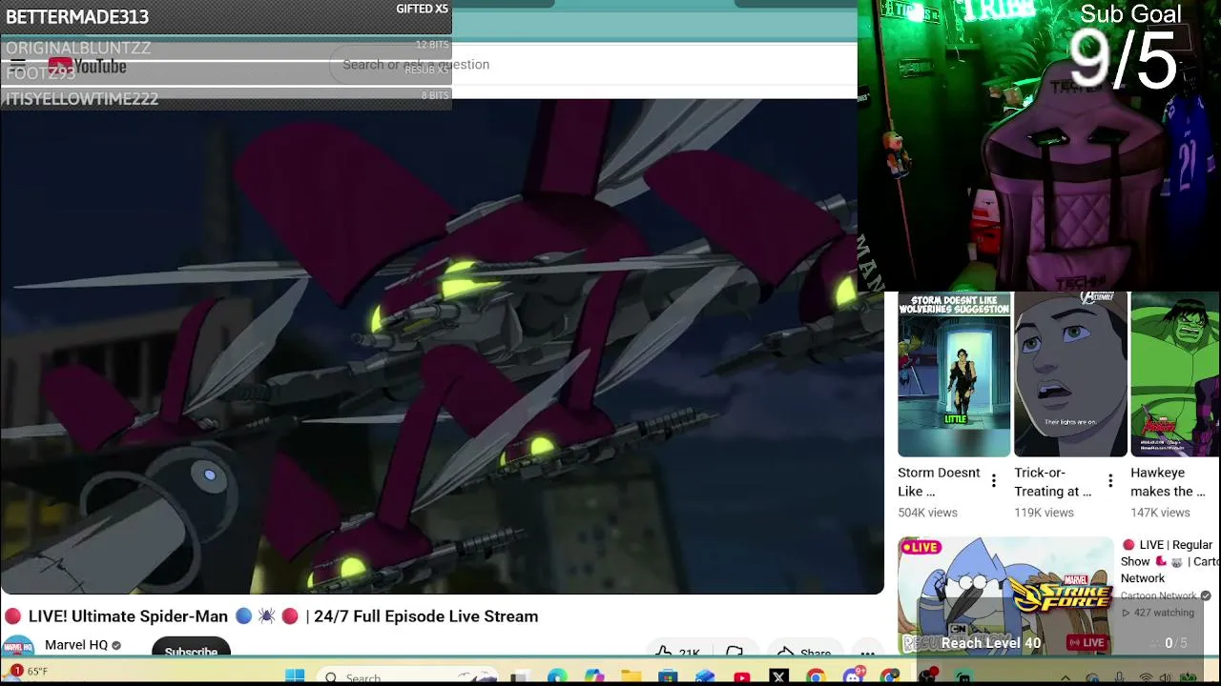Open Microsoft Store from the taskbar
This screenshot has width=1221, height=686.
(668, 677)
